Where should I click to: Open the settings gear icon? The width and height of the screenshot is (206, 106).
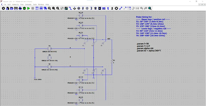click(x=3, y=8)
